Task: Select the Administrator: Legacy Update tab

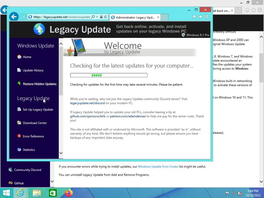Action: point(135,17)
